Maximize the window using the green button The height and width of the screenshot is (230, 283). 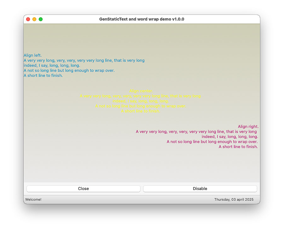pos(41,19)
